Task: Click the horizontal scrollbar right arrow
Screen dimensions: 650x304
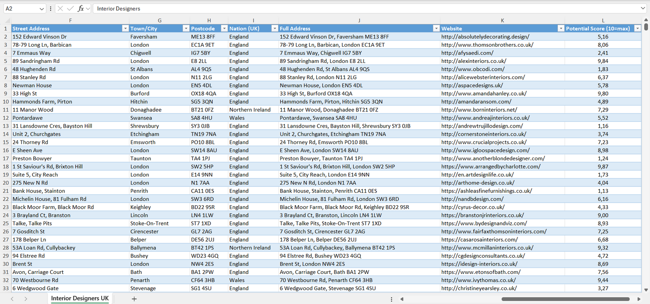Action: [639, 299]
